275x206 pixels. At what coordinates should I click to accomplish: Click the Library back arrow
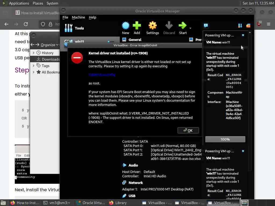point(32,45)
